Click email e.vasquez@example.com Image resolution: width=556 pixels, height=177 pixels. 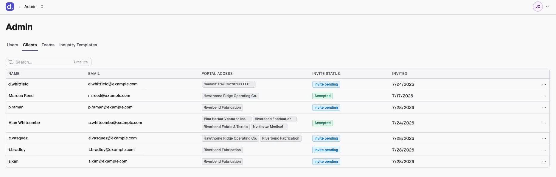pos(112,138)
